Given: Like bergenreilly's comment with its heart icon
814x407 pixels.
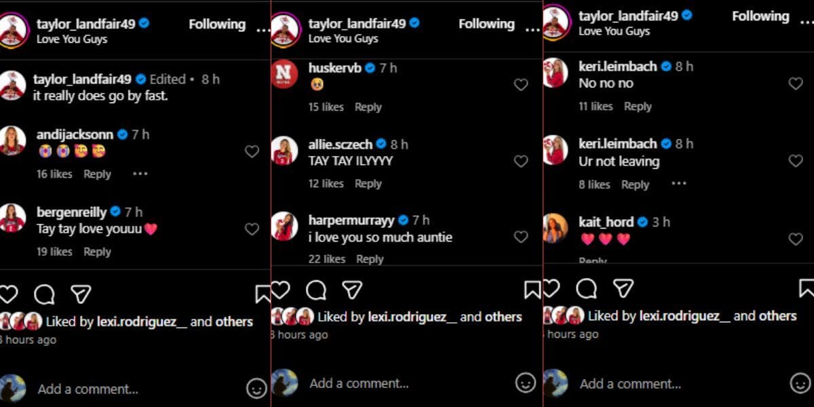Looking at the screenshot, I should [252, 230].
